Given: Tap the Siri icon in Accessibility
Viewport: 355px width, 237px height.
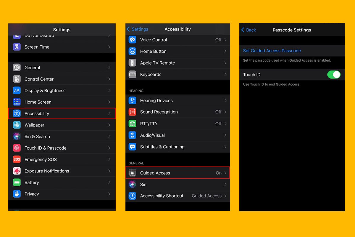Looking at the screenshot, I should pyautogui.click(x=133, y=184).
